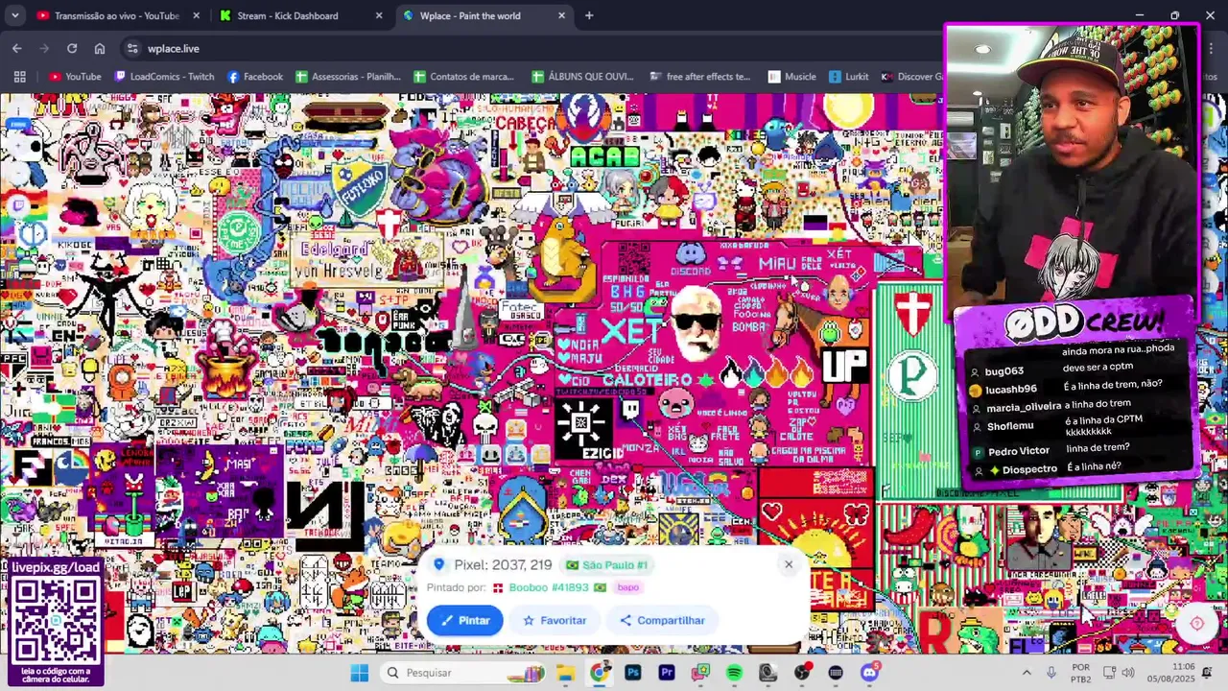Click the bapo alliance tag
This screenshot has height=691, width=1228.
[627, 587]
